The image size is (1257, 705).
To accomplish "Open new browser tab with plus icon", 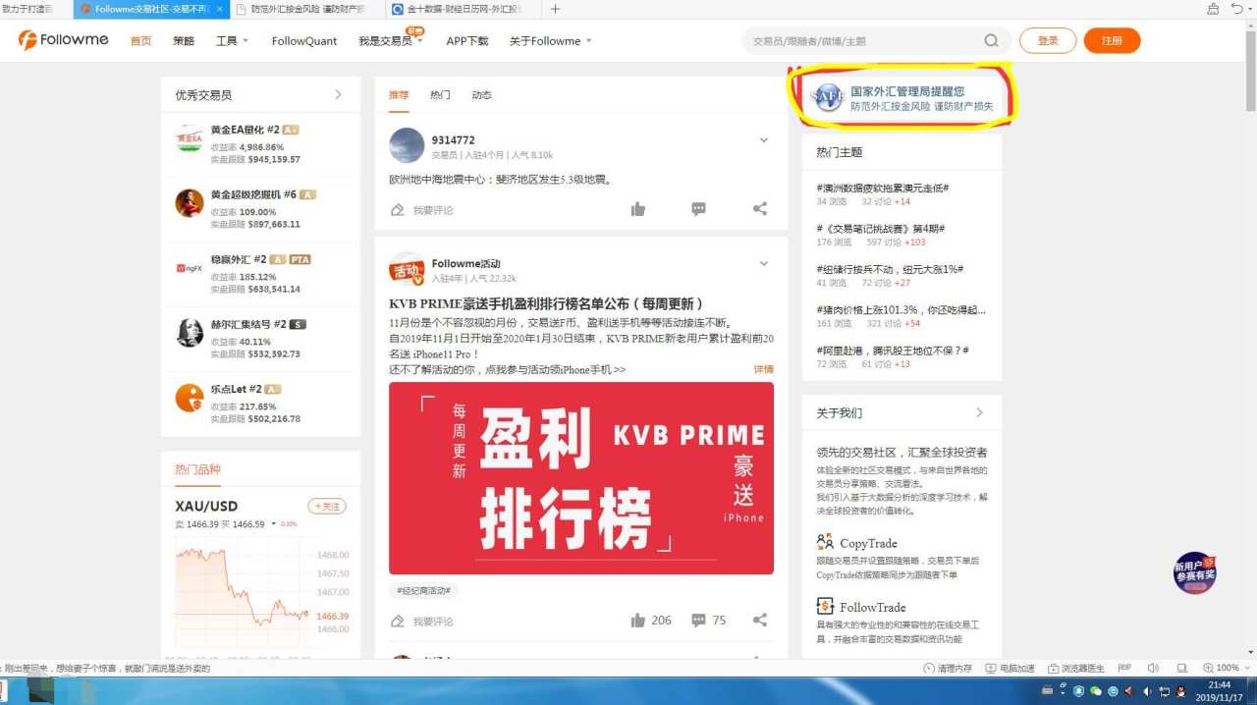I will tap(555, 9).
